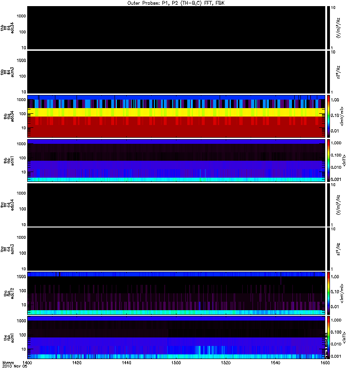
Task: Click the <|nT|> unit label of thc fbk scm1
Action: point(344,337)
